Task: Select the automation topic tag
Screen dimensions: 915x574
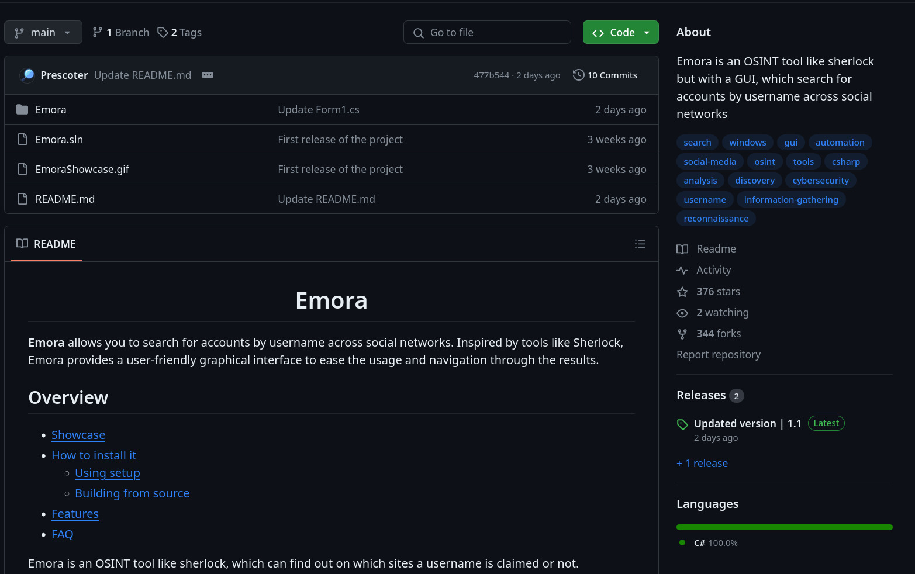Action: point(840,143)
